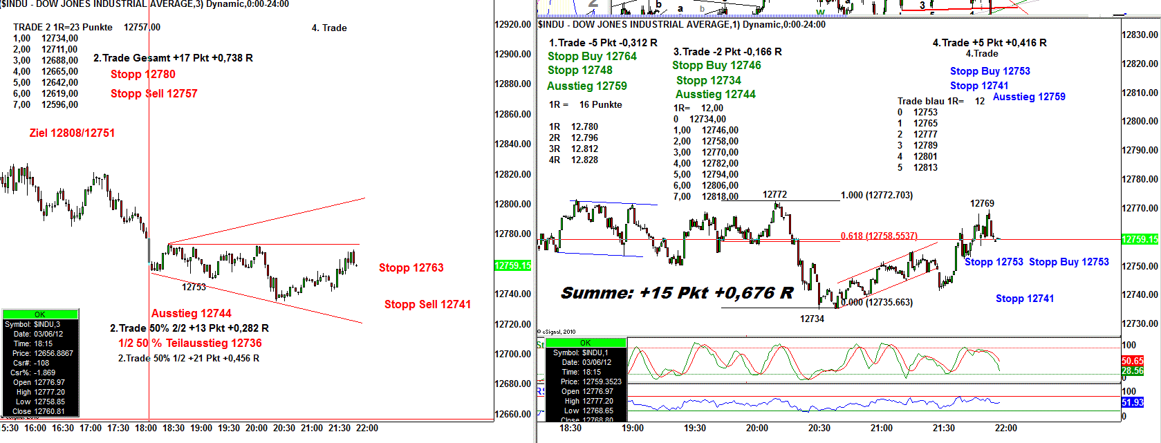Click 18:00 on the left chart time axis
1161x443 pixels.
[x=146, y=428]
